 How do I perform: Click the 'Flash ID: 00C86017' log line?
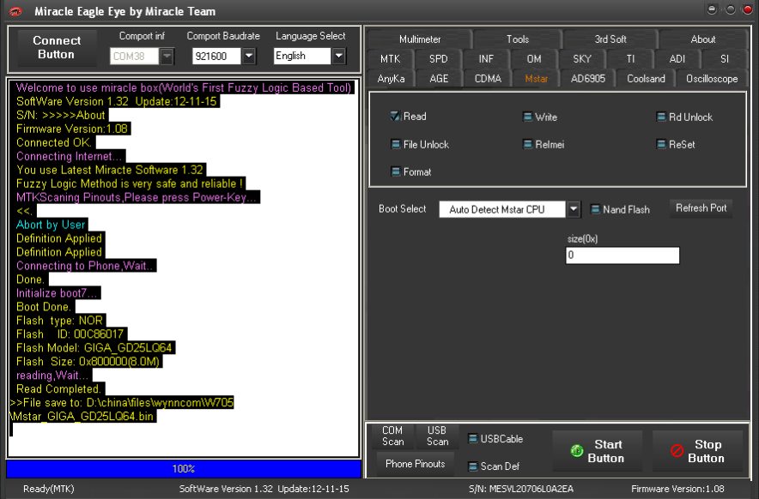tap(70, 334)
